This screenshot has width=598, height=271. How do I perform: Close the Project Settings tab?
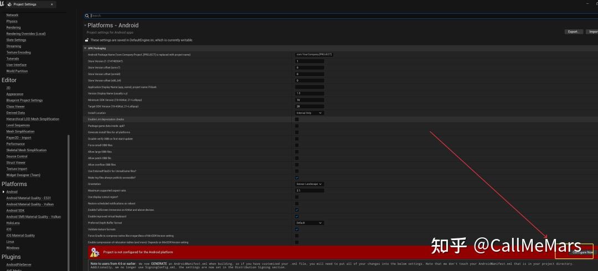point(51,4)
